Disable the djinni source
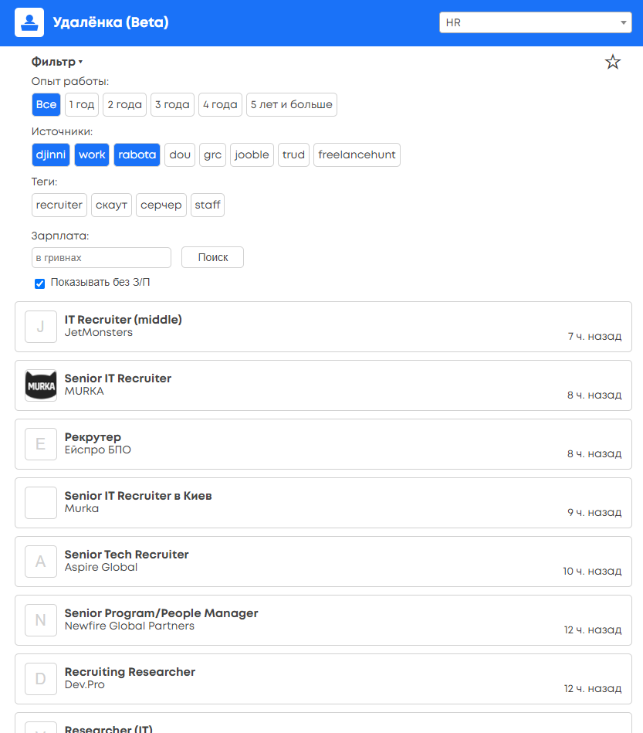The width and height of the screenshot is (643, 733). coord(51,154)
